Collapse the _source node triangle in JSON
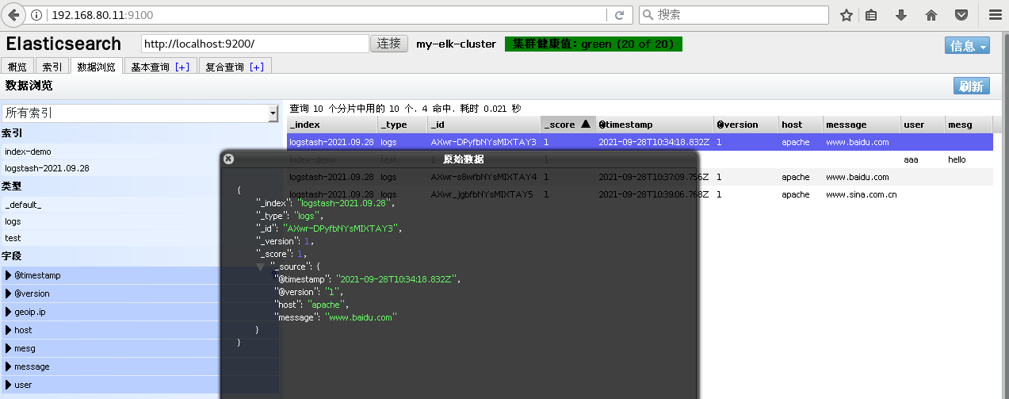Viewport: 1009px width, 399px height. click(x=261, y=267)
